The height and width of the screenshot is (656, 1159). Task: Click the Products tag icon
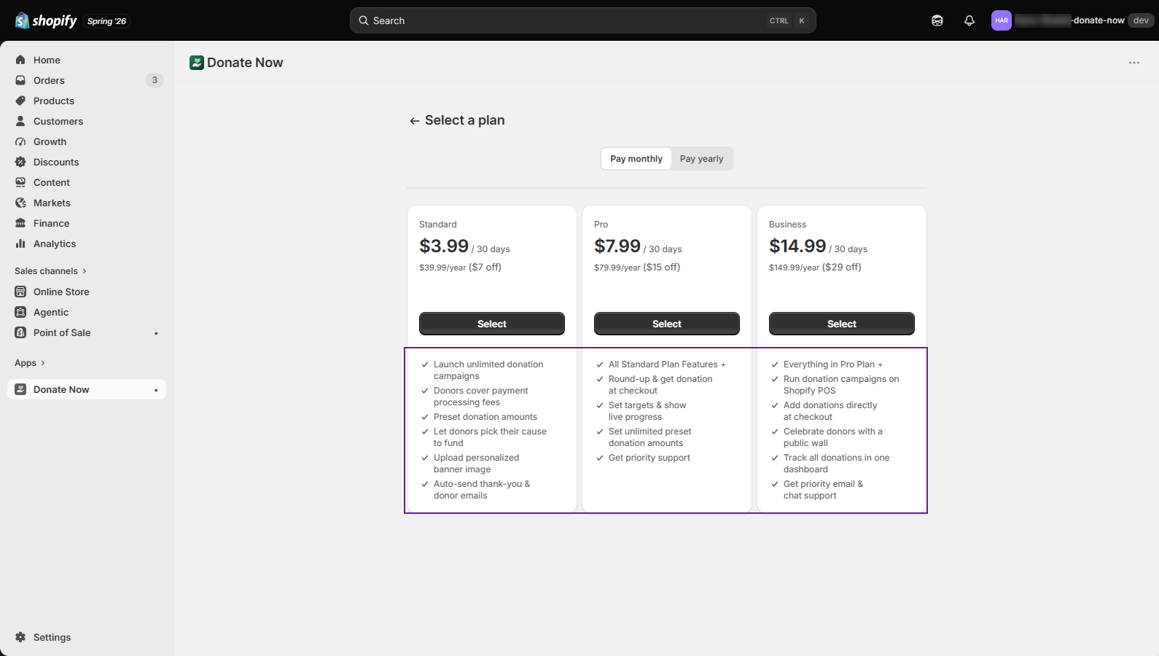click(x=20, y=101)
